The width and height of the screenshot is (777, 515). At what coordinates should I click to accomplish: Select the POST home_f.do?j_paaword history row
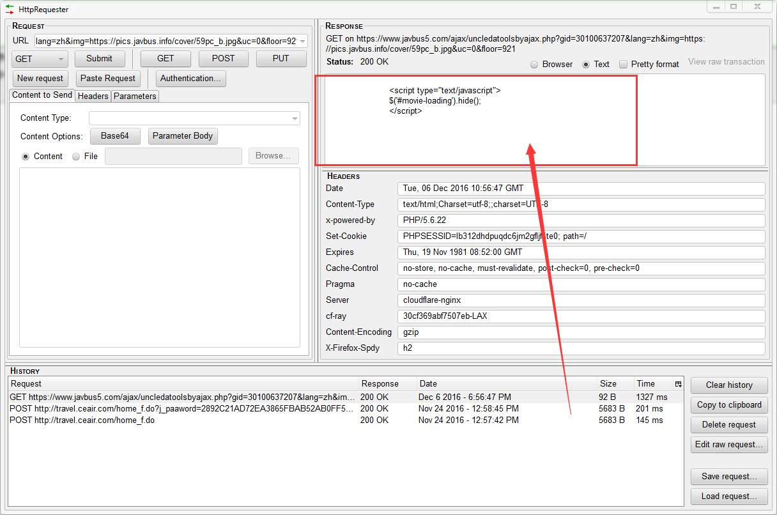click(346, 408)
